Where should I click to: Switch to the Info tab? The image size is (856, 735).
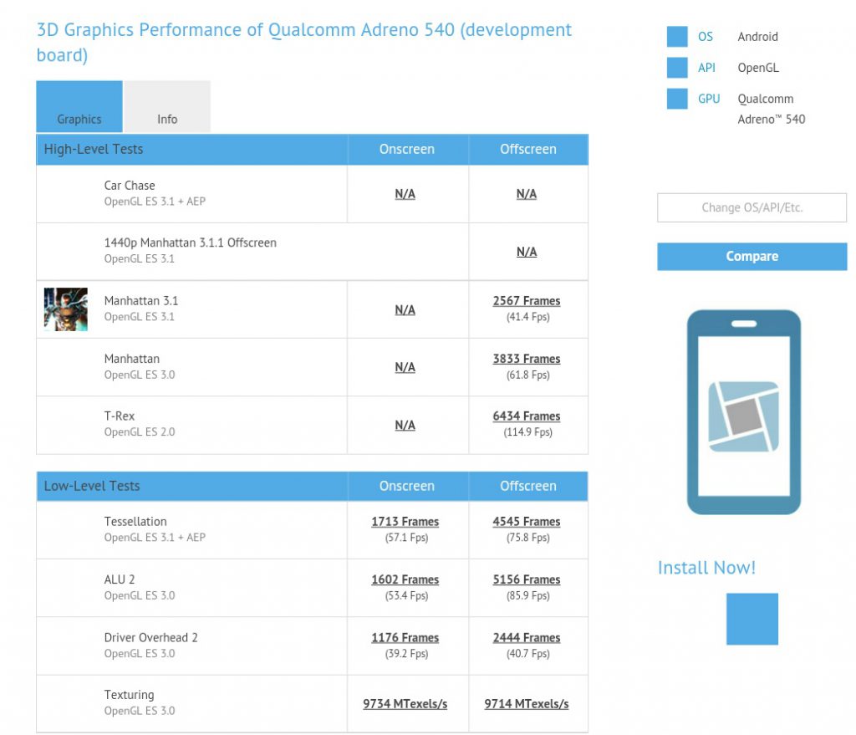click(167, 107)
